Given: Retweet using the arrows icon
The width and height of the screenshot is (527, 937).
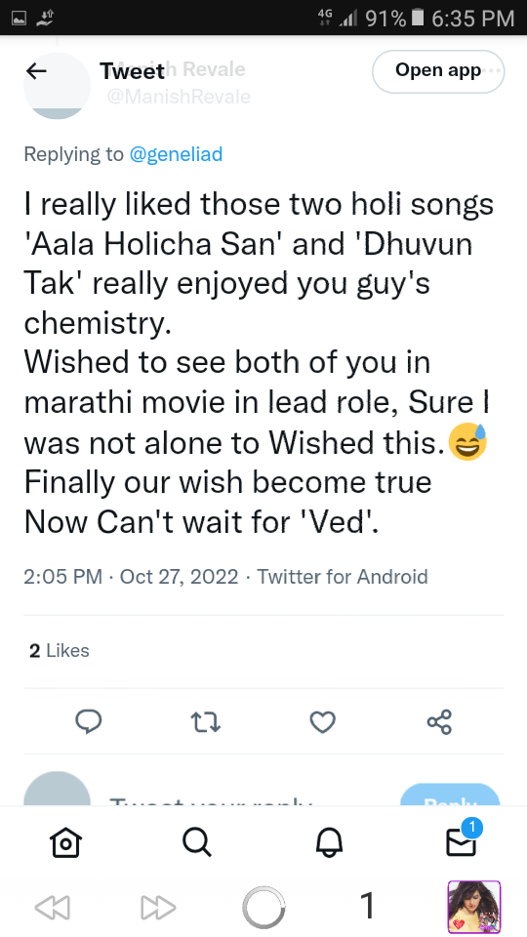Looking at the screenshot, I should click(206, 722).
